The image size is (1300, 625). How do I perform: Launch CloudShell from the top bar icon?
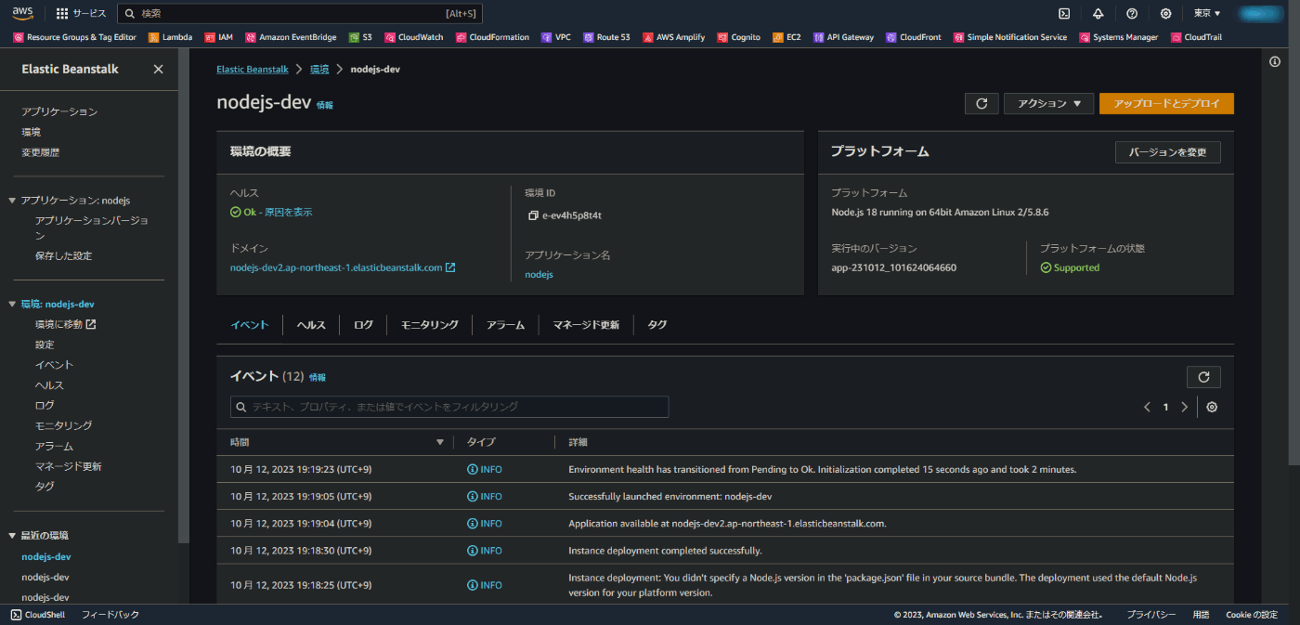click(1064, 13)
